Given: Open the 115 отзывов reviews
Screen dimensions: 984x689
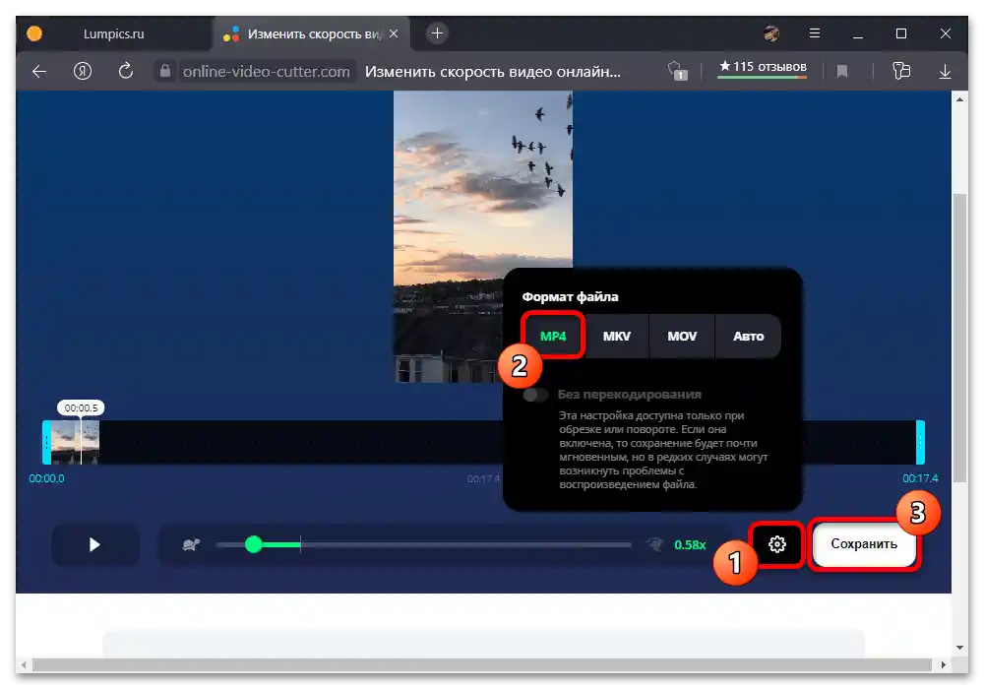Looking at the screenshot, I should [763, 67].
